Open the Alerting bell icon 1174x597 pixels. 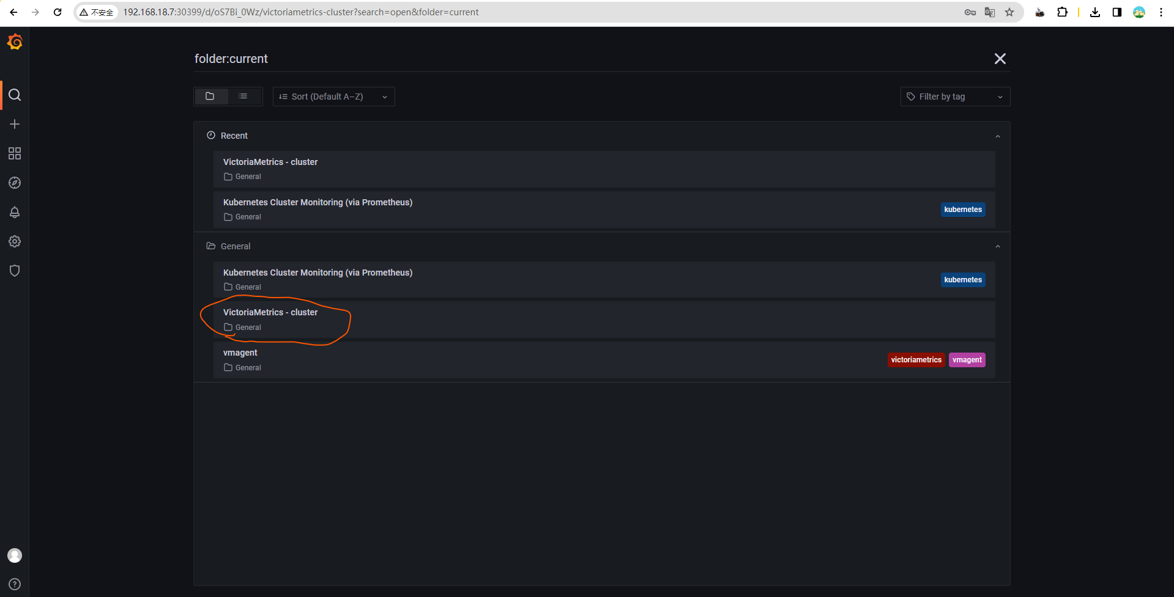(15, 212)
